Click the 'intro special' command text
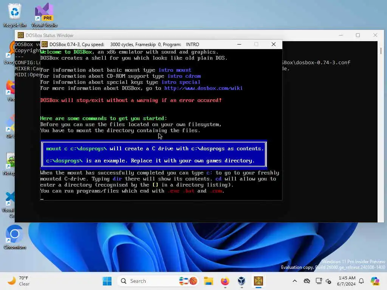The width and height of the screenshot is (387, 290). pyautogui.click(x=181, y=82)
